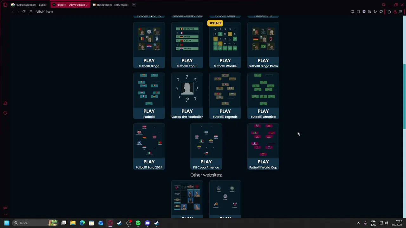
Task: Open the extensions cube icon
Action: coord(389,12)
